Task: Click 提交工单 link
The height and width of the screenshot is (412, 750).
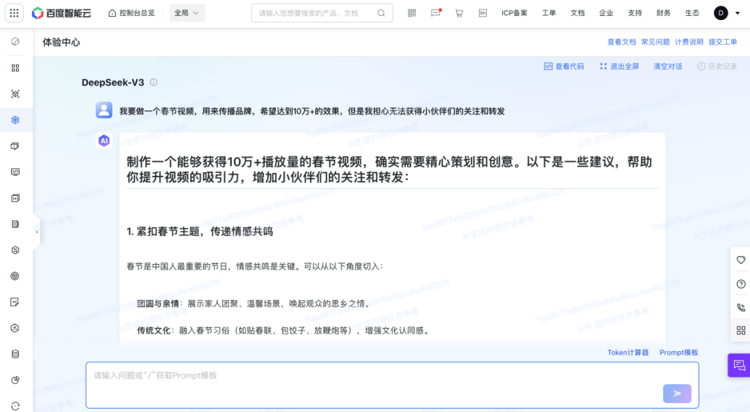Action: click(x=723, y=42)
